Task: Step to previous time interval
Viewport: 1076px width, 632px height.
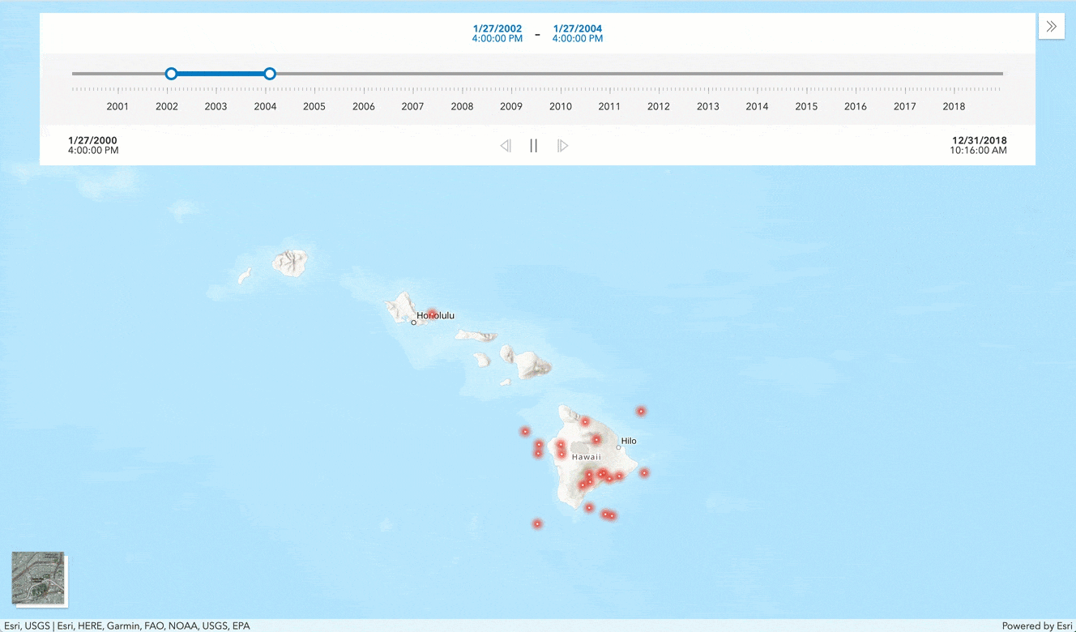Action: pos(506,146)
